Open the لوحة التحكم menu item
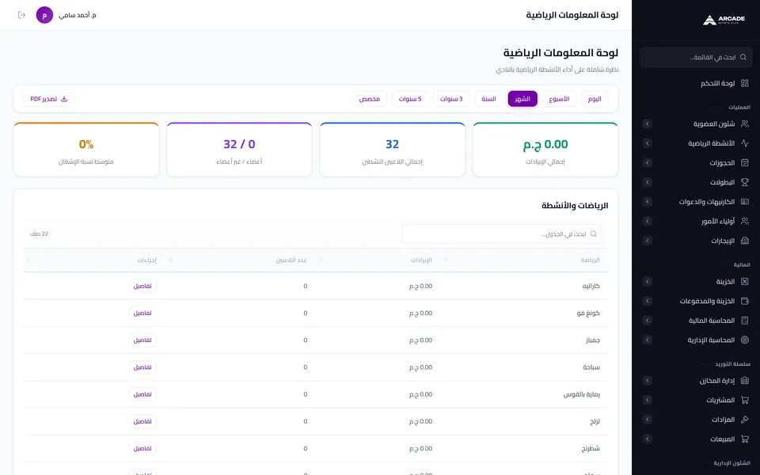Viewport: 760px width, 475px height. 696,83
